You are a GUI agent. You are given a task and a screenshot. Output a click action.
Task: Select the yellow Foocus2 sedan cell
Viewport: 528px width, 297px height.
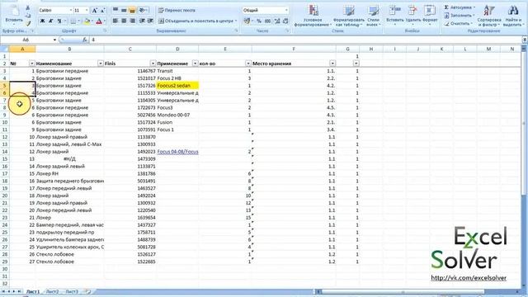click(177, 86)
